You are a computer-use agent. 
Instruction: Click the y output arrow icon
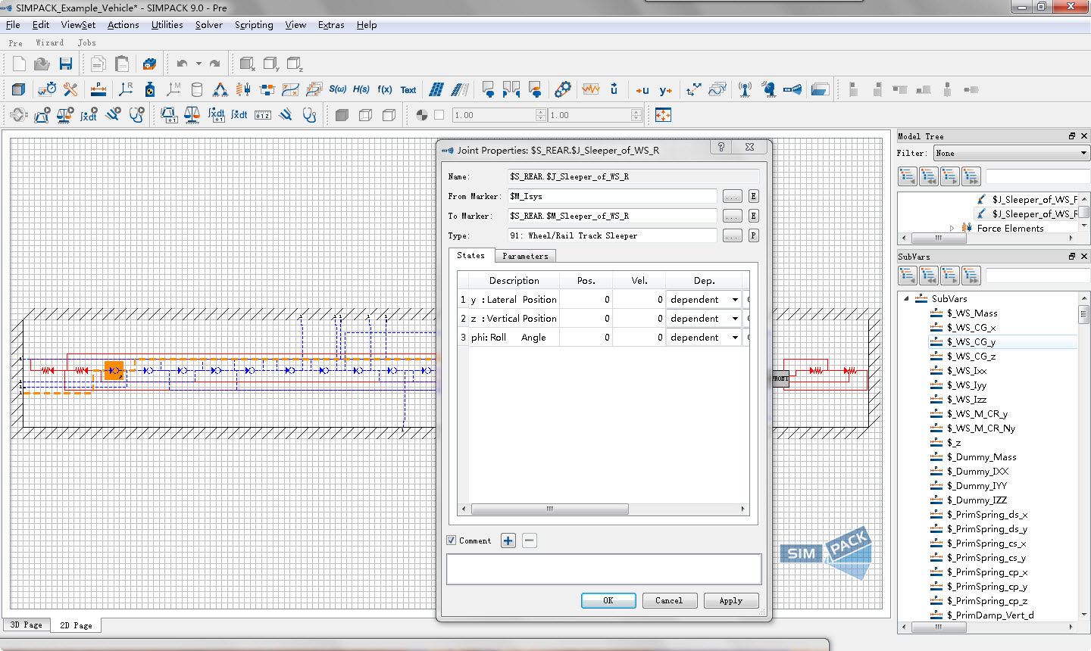point(665,90)
